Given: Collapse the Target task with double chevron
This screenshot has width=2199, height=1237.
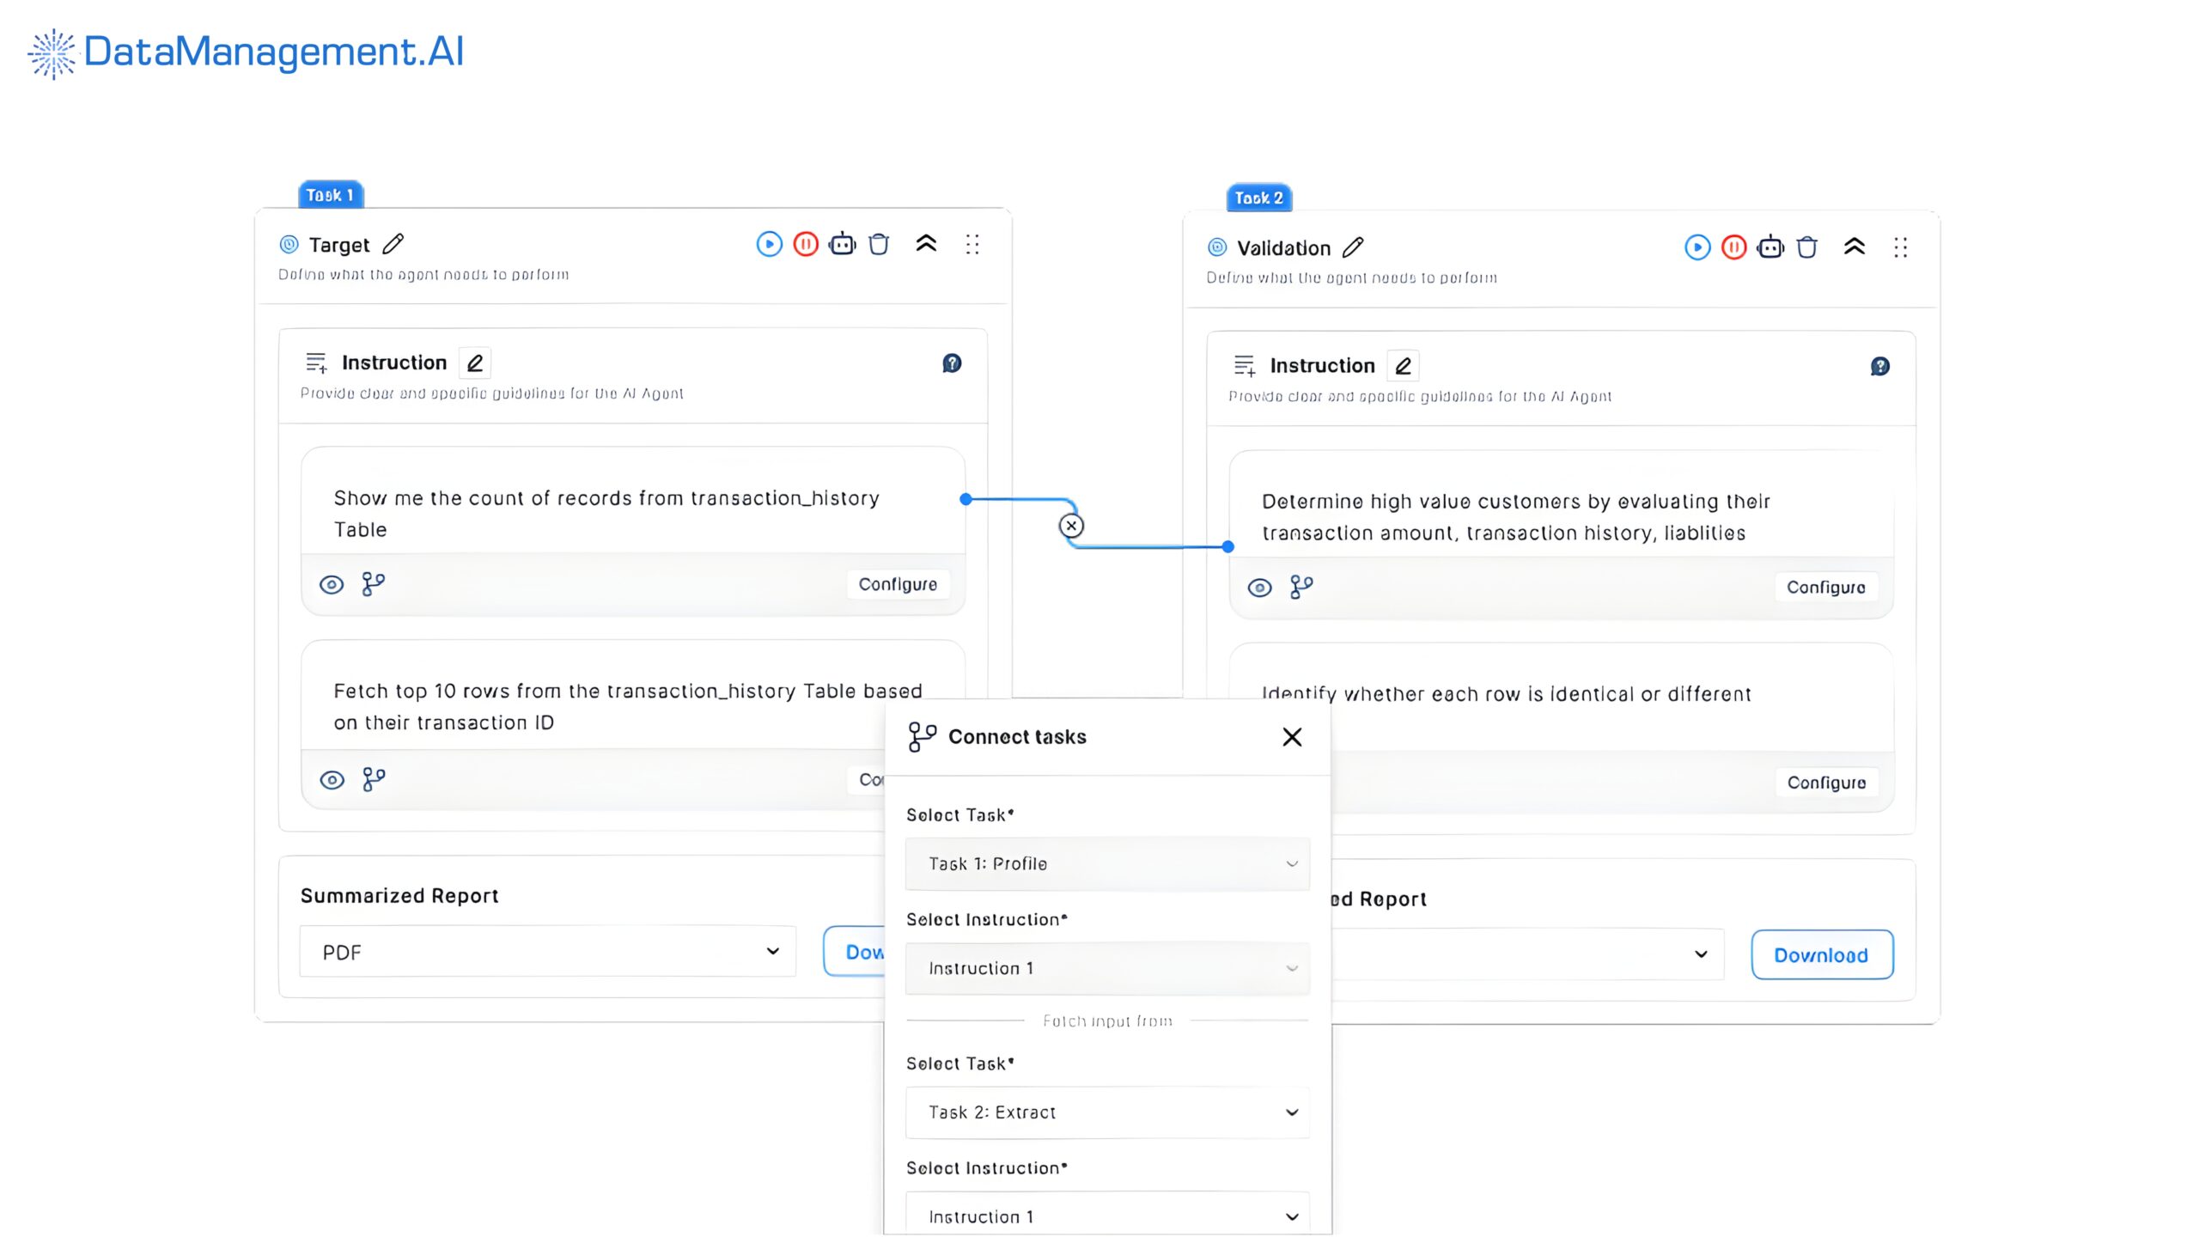Looking at the screenshot, I should tap(925, 244).
